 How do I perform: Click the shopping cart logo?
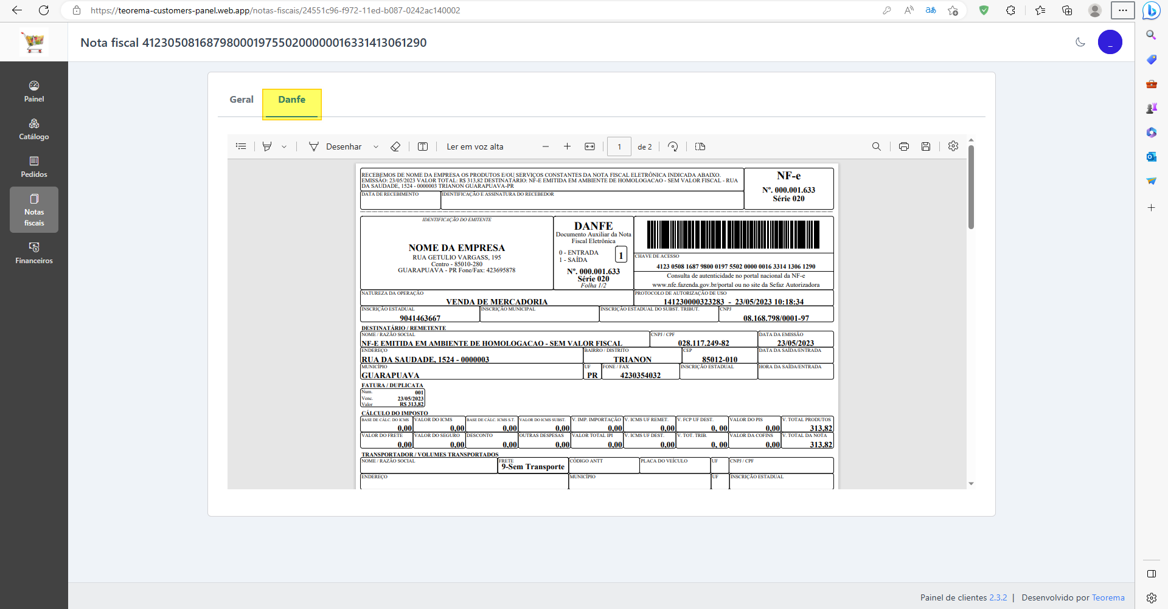tap(34, 43)
